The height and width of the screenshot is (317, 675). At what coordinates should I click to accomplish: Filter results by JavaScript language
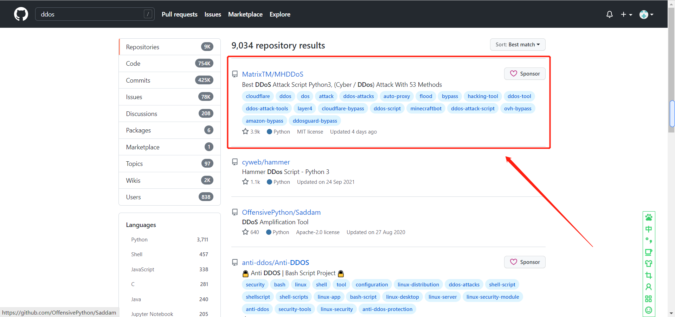coord(170,270)
